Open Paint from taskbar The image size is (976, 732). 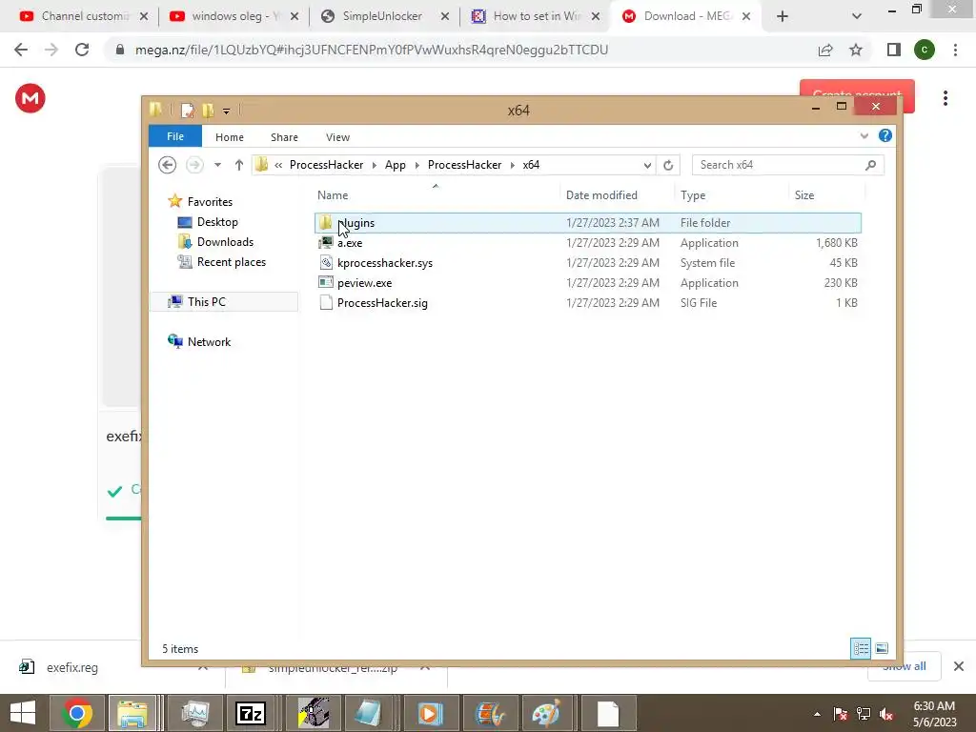point(546,713)
